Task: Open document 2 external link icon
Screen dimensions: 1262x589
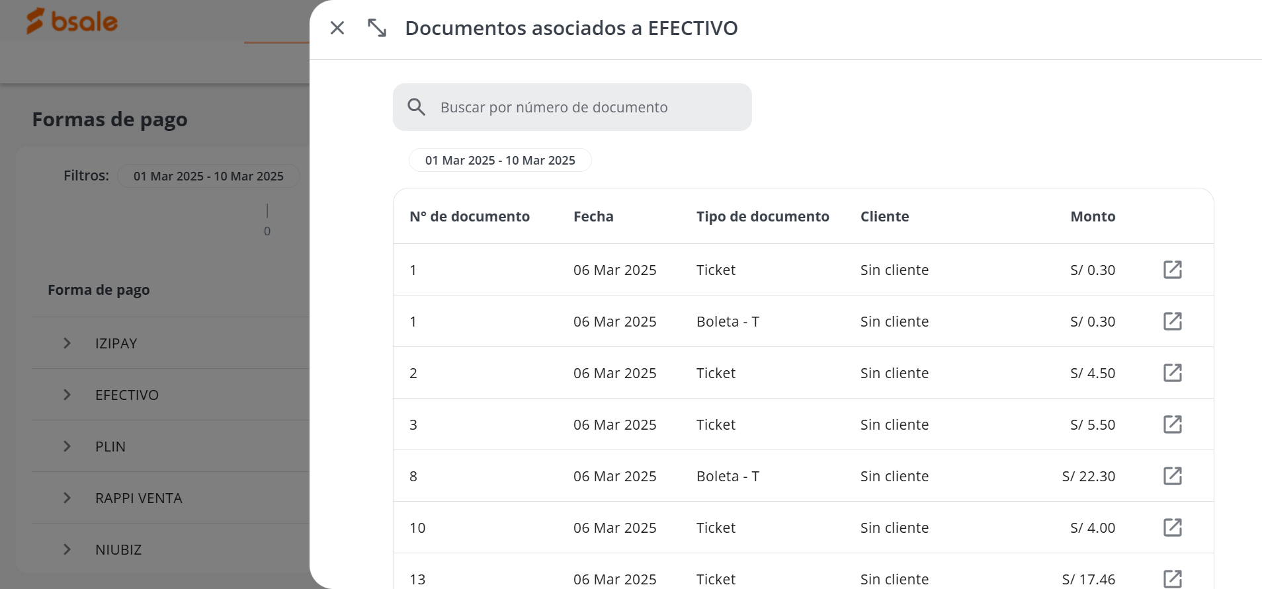Action: pos(1173,373)
